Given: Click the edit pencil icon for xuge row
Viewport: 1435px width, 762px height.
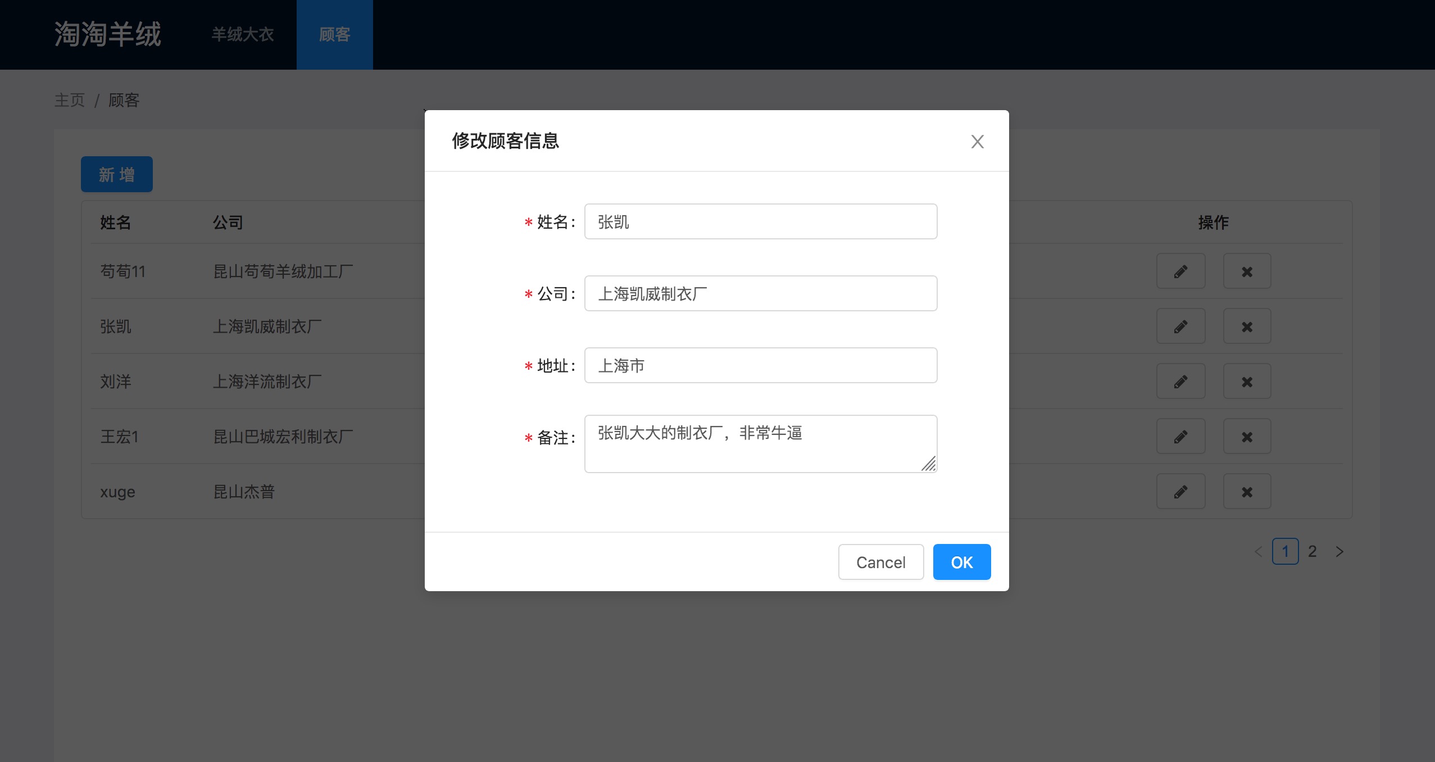Looking at the screenshot, I should click(x=1180, y=492).
